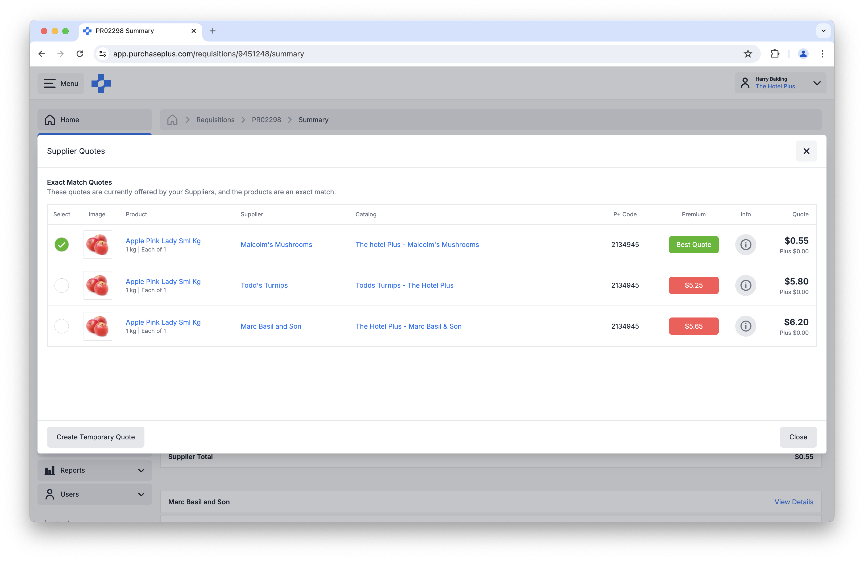Open the browser extensions puzzle icon
The width and height of the screenshot is (864, 561).
[775, 54]
